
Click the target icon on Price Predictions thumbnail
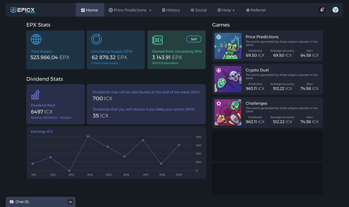219,37
